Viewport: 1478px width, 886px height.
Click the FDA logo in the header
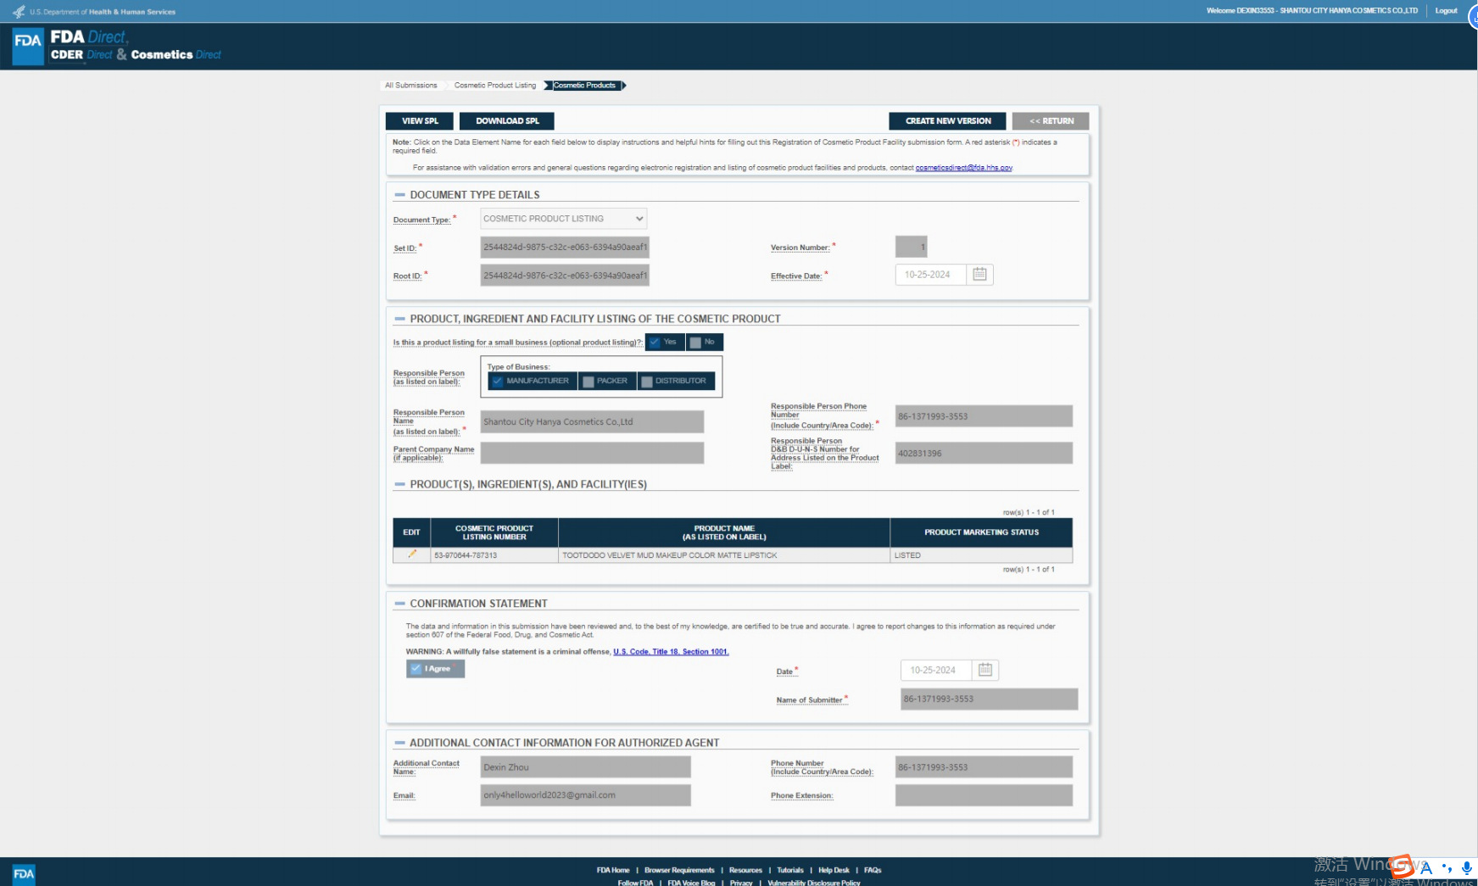click(28, 46)
